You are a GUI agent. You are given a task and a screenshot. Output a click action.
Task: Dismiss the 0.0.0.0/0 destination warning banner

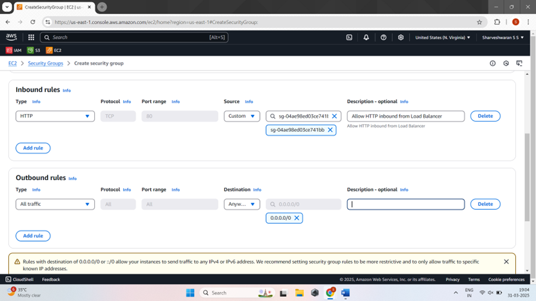(506, 262)
